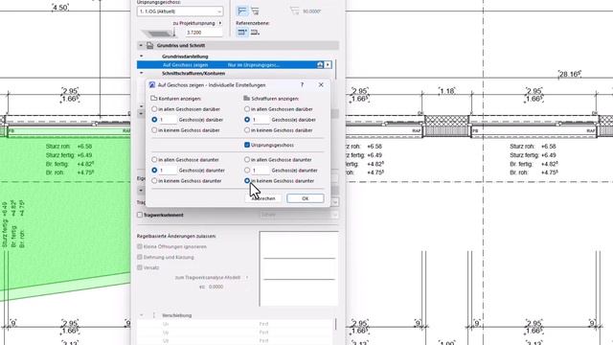613x345 pixels.
Task: Click the beam profile preview box
Action: (299, 268)
